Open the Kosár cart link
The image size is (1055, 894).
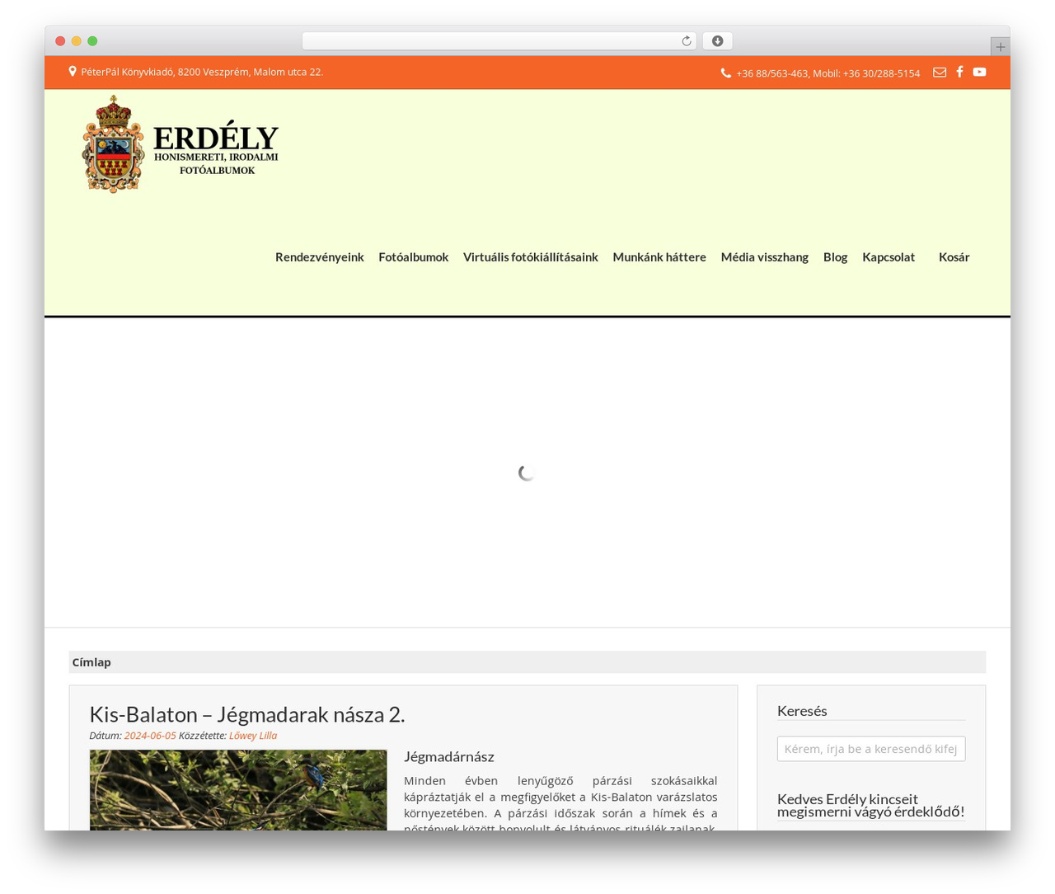pyautogui.click(x=954, y=256)
